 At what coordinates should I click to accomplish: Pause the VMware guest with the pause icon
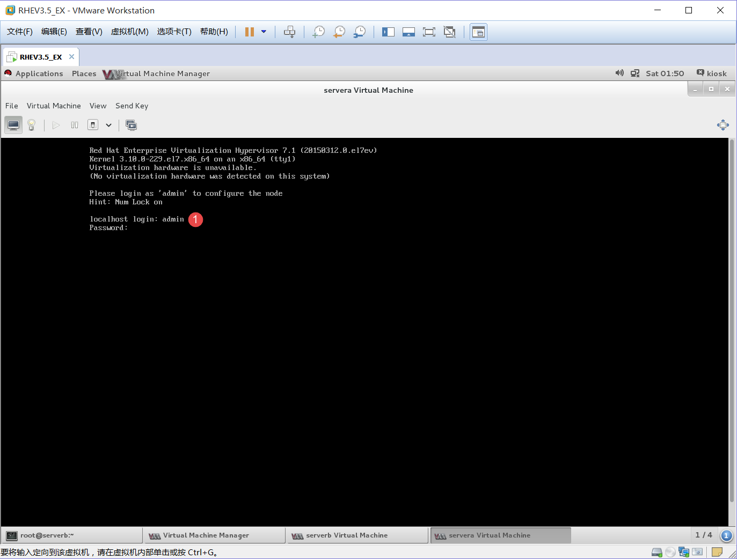[250, 32]
